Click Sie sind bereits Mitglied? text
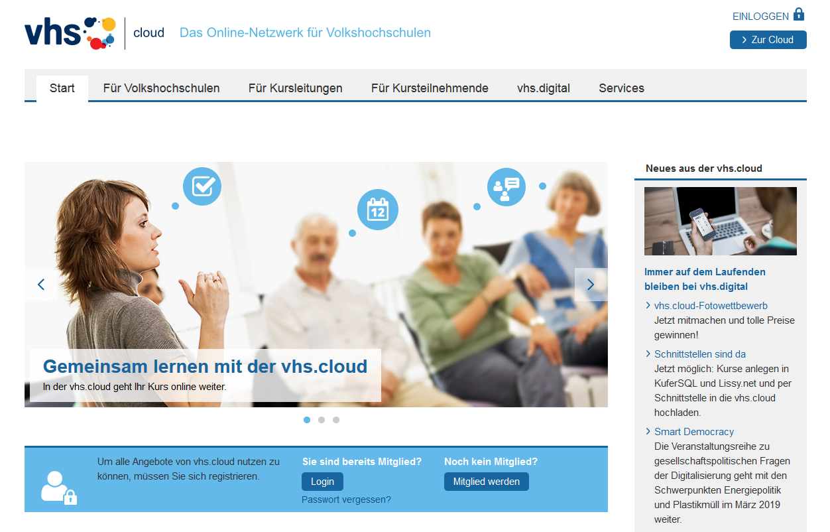This screenshot has height=532, width=830. click(x=362, y=462)
